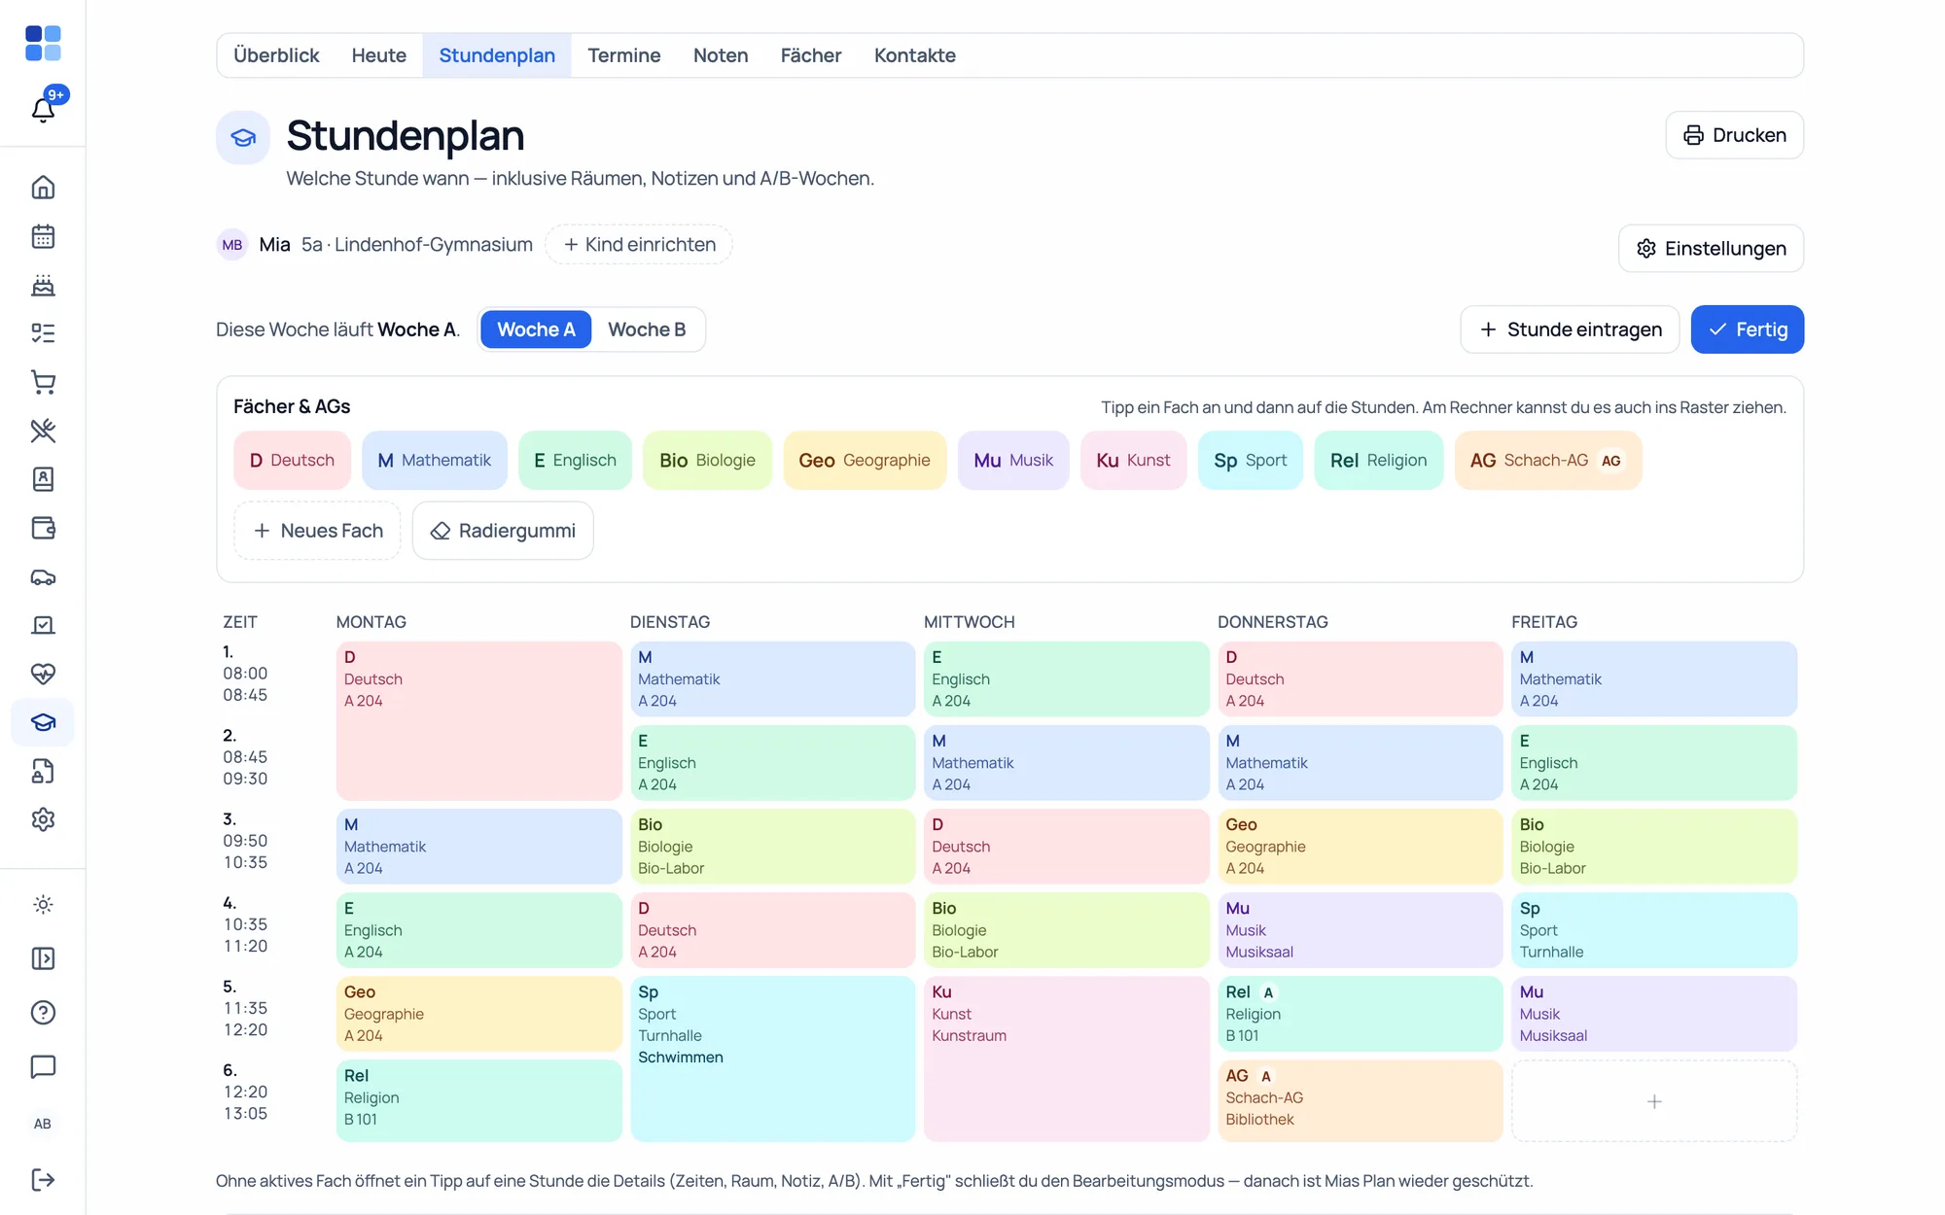This screenshot has width=1945, height=1215.
Task: Select the Sport subject chip
Action: 1250,461
